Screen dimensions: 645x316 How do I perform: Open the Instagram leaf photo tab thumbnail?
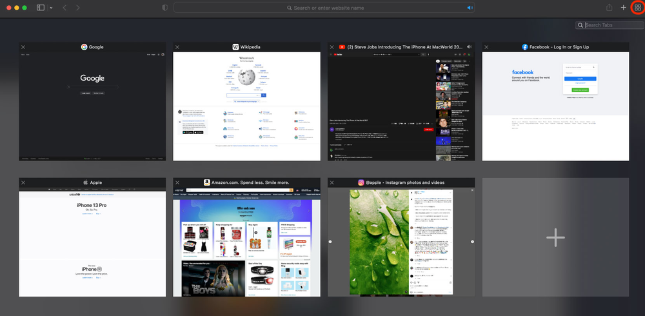(x=401, y=242)
